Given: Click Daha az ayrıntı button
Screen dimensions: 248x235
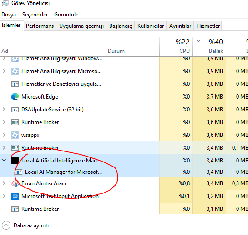Looking at the screenshot, I should 25,225.
